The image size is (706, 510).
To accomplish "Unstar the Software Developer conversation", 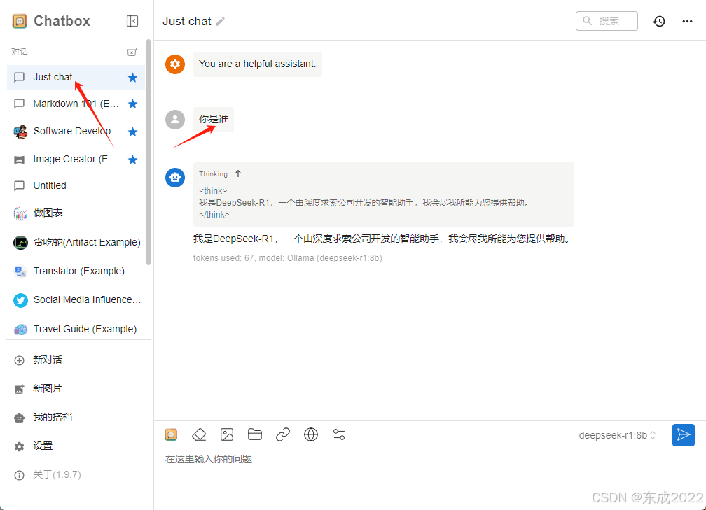I will [x=132, y=132].
